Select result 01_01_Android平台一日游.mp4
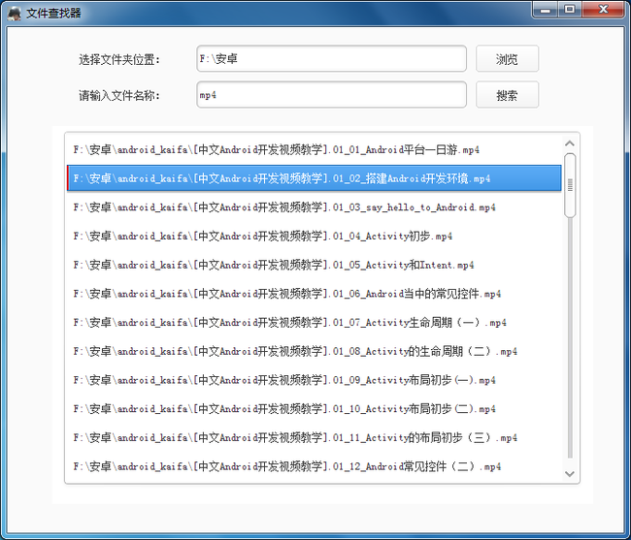 click(314, 150)
